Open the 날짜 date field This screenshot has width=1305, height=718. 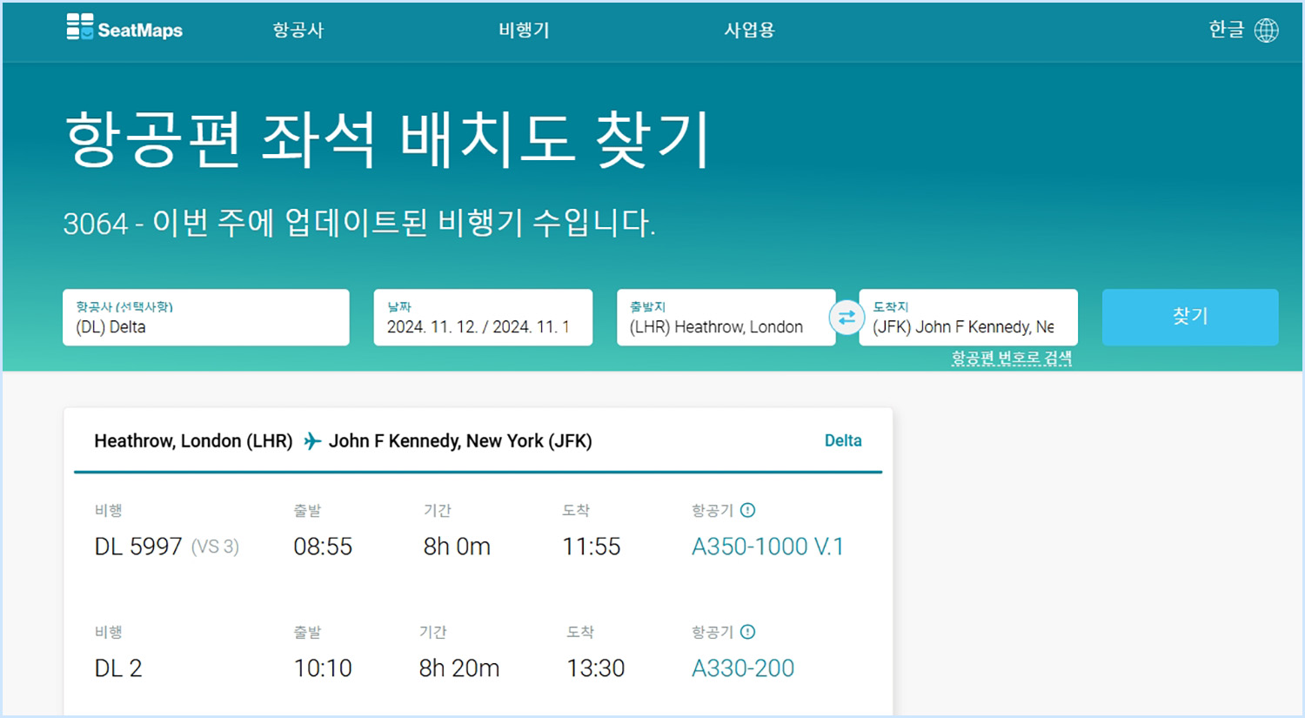click(x=483, y=318)
